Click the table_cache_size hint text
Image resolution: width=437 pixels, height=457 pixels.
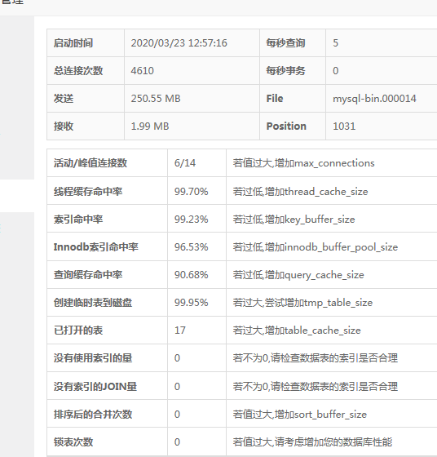[297, 331]
